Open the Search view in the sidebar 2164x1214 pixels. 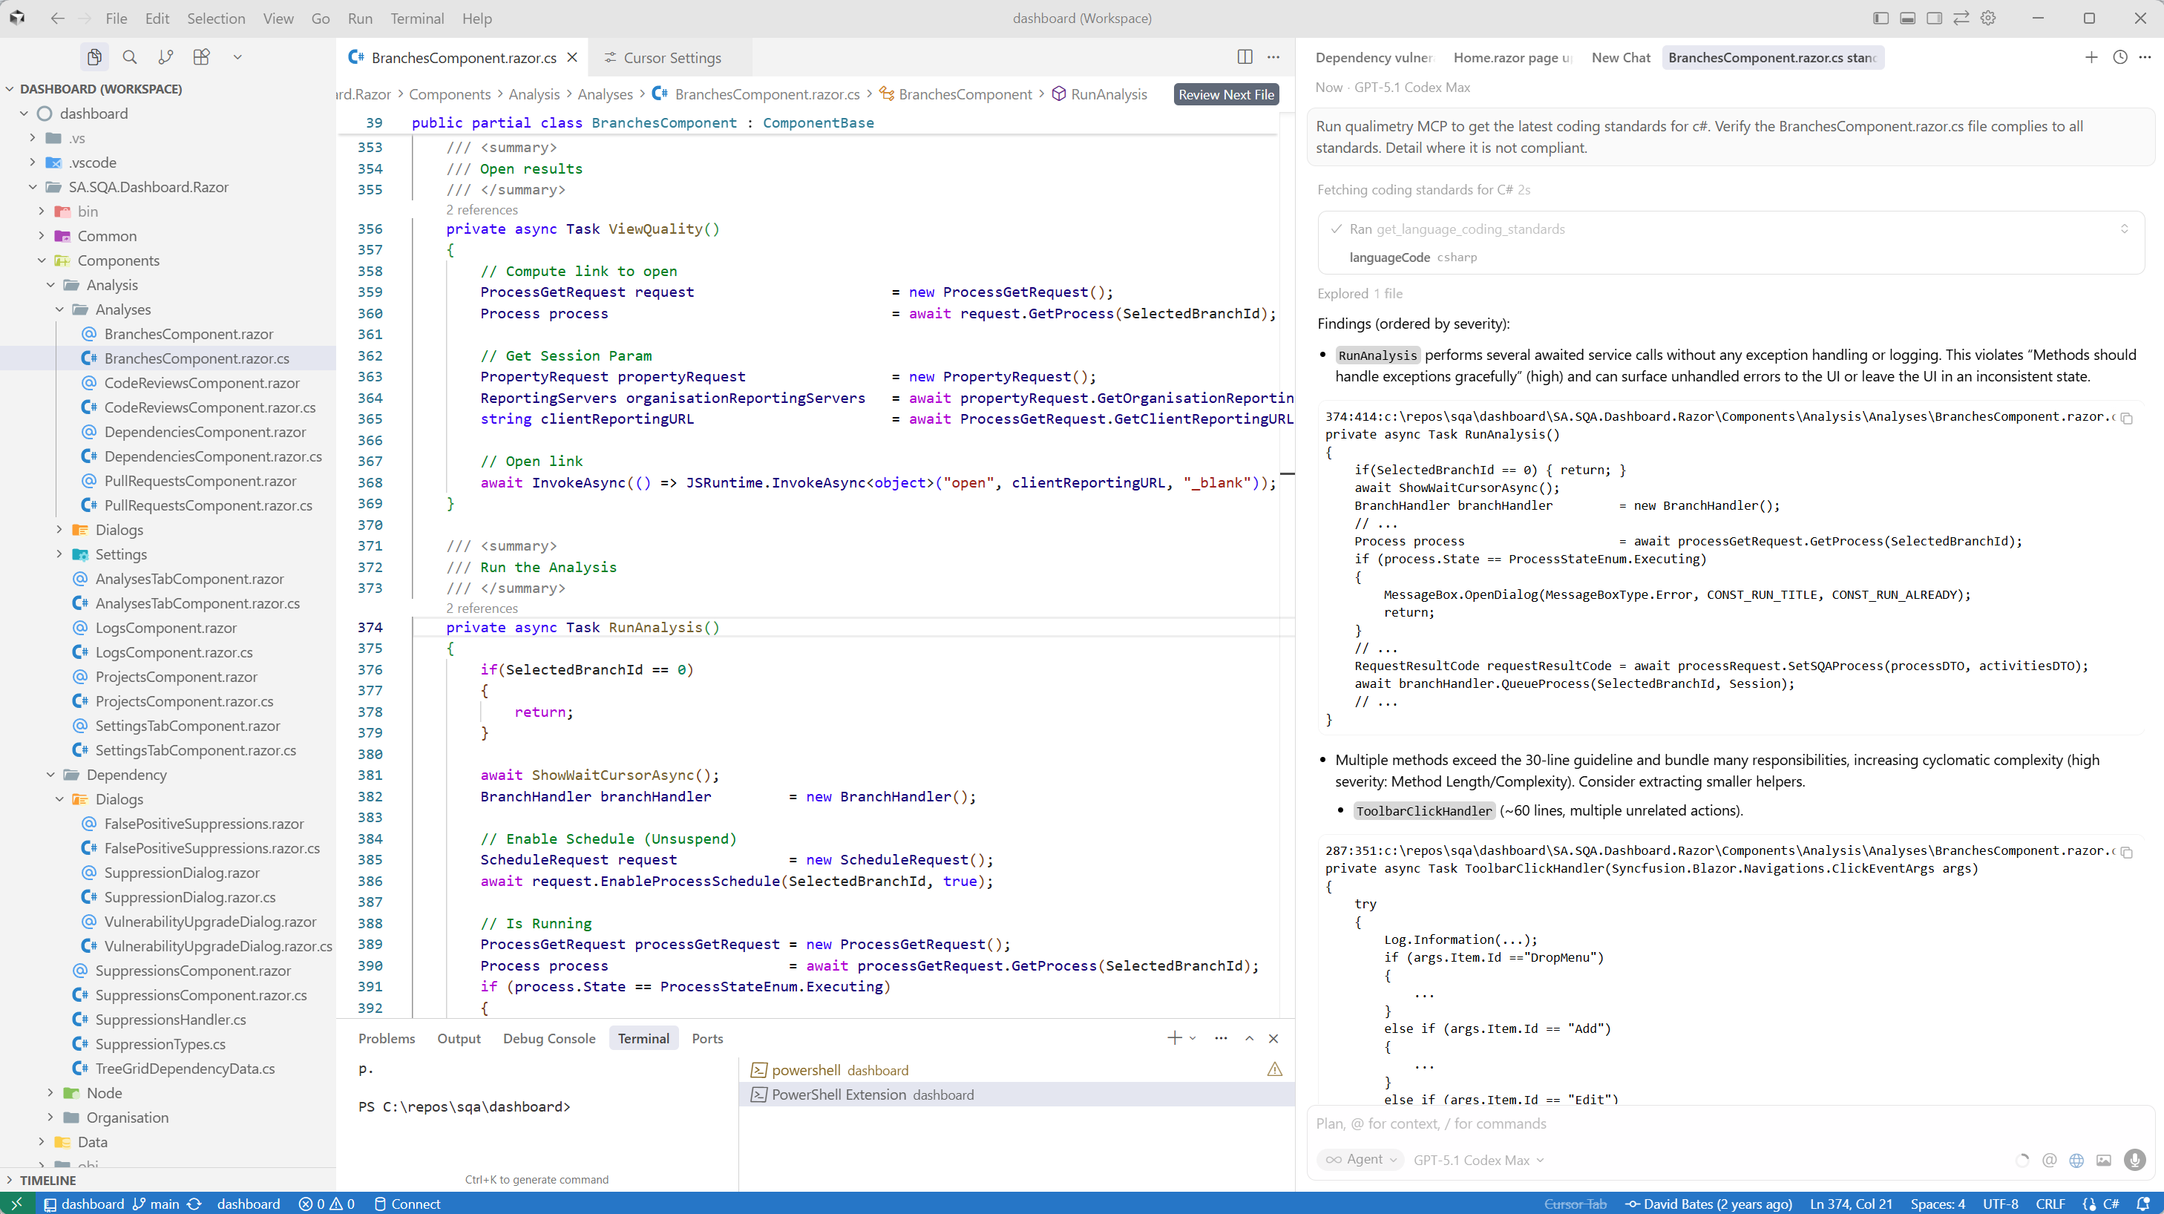tap(130, 56)
